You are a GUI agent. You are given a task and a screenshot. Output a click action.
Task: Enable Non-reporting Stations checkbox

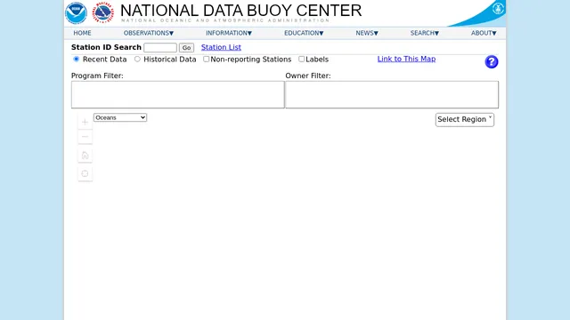pos(206,60)
